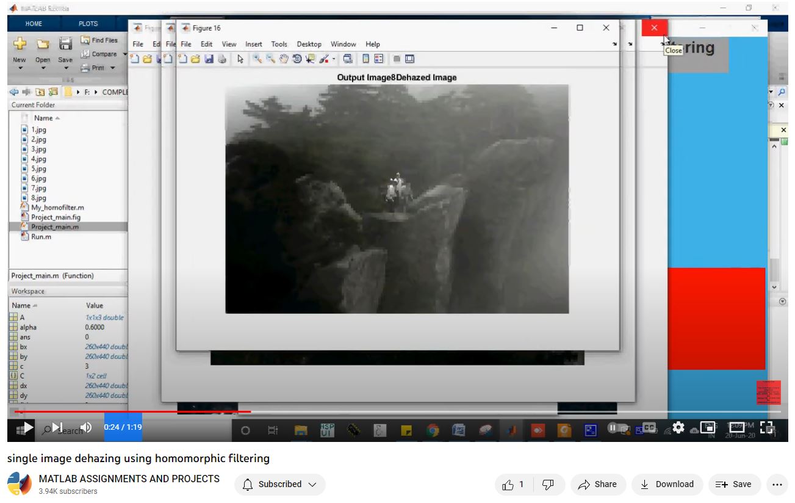Open the Subscribed notification dropdown
Viewport: 795px width, 503px height.
280,484
